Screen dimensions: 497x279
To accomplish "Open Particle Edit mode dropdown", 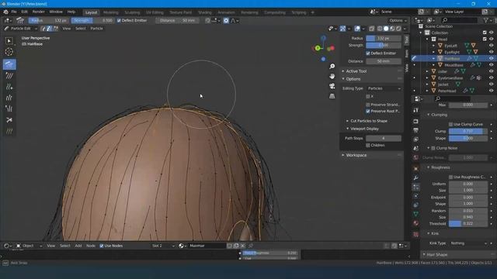I will 21,29.
